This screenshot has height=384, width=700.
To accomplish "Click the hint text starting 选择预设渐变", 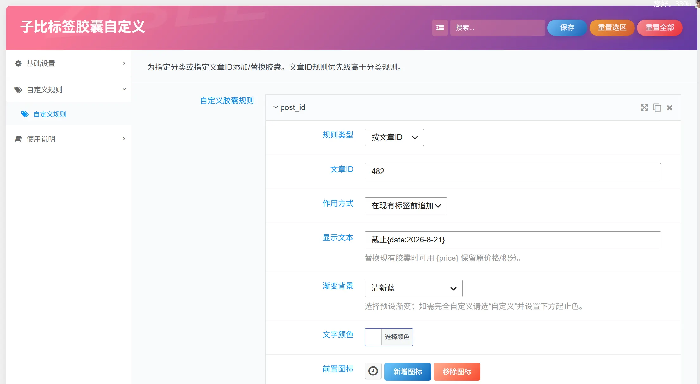I will [474, 307].
